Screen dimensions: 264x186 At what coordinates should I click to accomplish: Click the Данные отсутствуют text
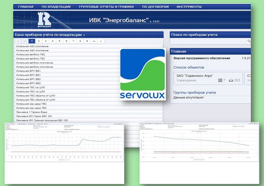tap(189, 97)
